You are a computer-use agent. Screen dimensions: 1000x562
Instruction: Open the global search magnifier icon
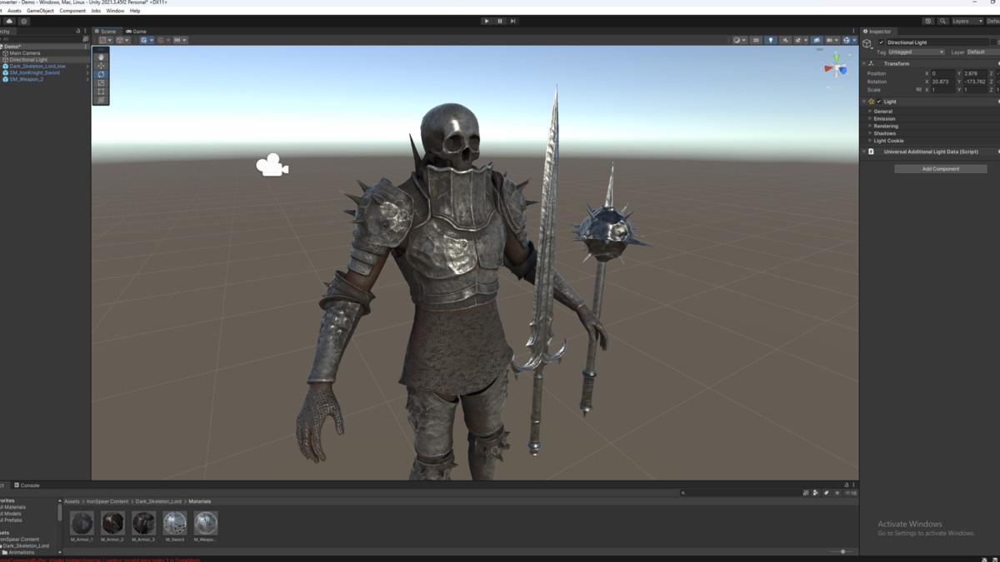[x=942, y=21]
